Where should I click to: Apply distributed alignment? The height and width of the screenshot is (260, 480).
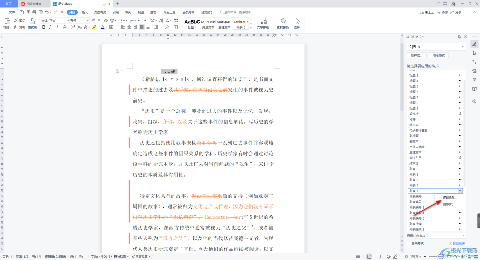tap(148, 27)
